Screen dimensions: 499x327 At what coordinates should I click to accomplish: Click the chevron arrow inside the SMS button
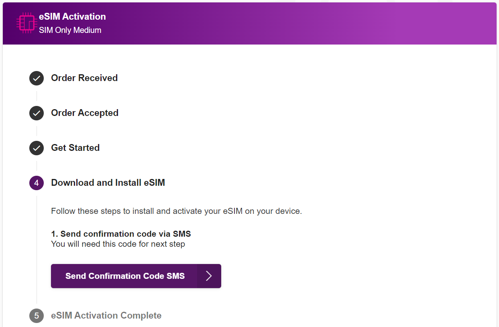pos(209,276)
